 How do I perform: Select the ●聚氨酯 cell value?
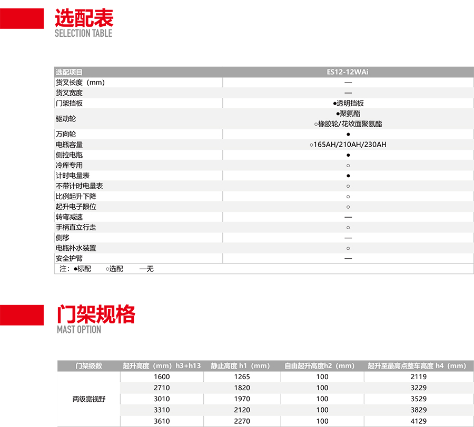coord(348,114)
